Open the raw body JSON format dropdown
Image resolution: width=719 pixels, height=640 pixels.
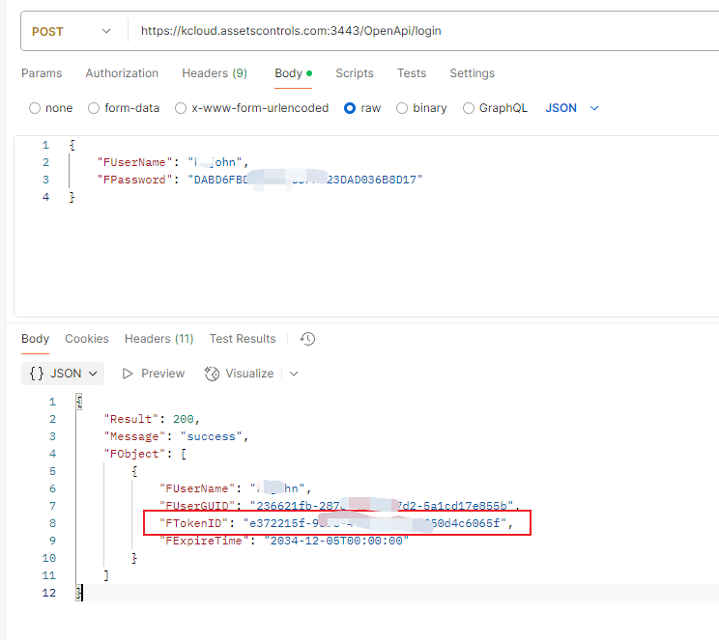572,108
